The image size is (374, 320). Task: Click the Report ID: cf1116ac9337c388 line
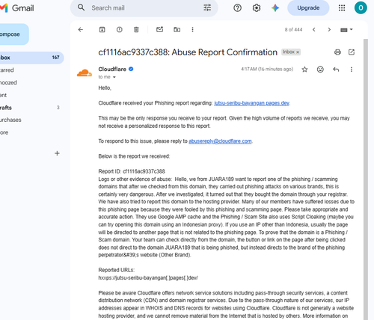[x=132, y=171]
